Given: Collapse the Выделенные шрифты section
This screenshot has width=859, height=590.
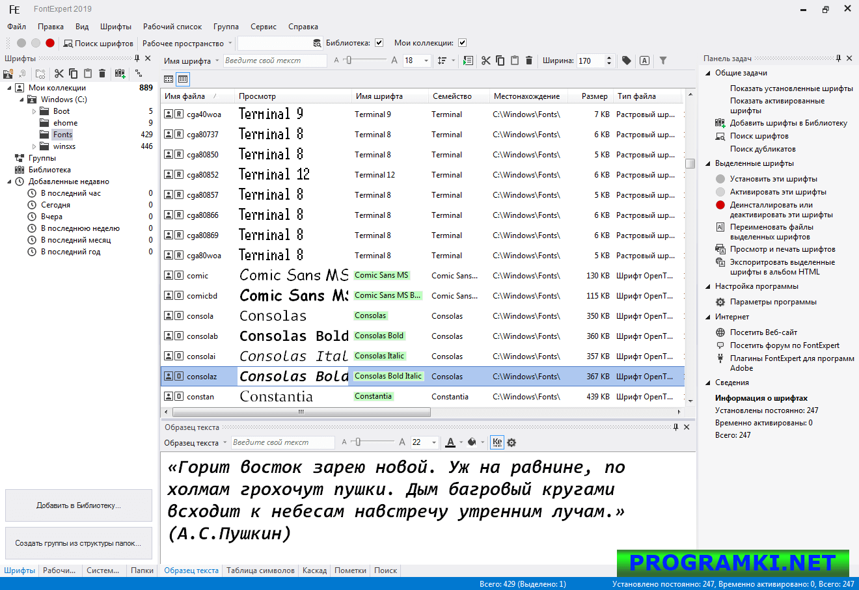Looking at the screenshot, I should (x=708, y=163).
